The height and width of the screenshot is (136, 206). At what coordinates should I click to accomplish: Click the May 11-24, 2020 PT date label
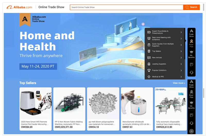(38, 66)
